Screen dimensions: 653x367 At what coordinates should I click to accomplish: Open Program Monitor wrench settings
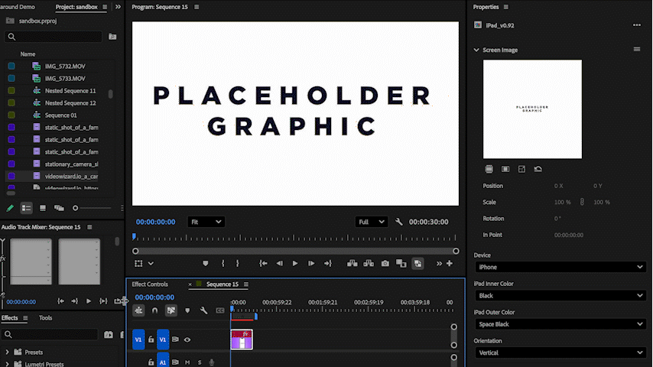399,222
